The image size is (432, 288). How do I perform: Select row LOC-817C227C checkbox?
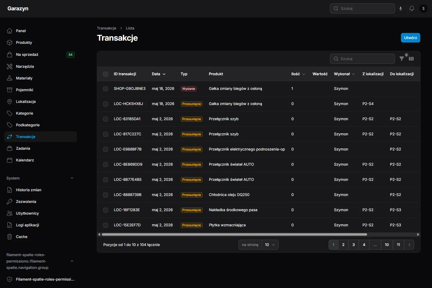pyautogui.click(x=106, y=134)
